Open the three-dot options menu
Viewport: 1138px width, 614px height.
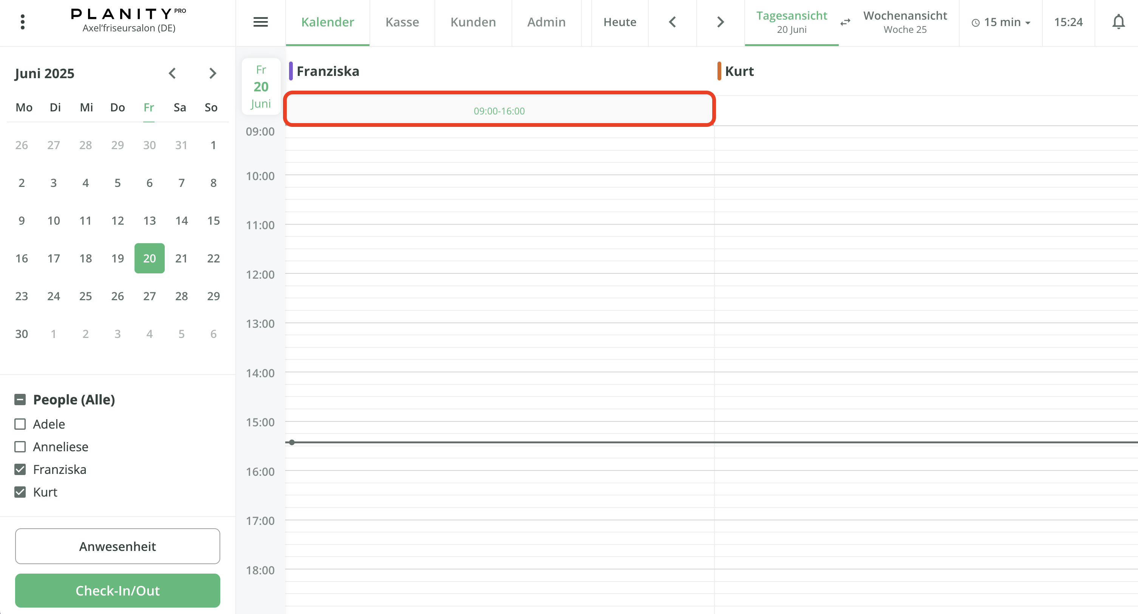coord(23,22)
